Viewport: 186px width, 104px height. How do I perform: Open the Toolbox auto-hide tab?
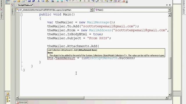(12, 9)
